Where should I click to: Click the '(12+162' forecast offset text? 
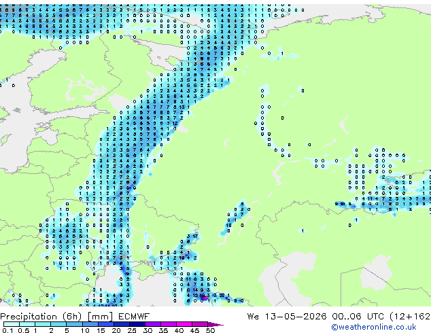[x=410, y=317]
